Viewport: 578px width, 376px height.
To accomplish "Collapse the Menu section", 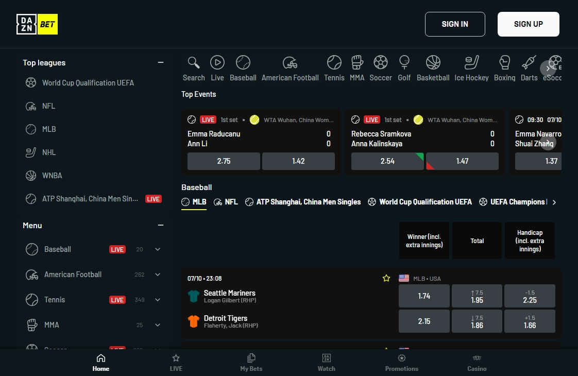I will coord(160,225).
